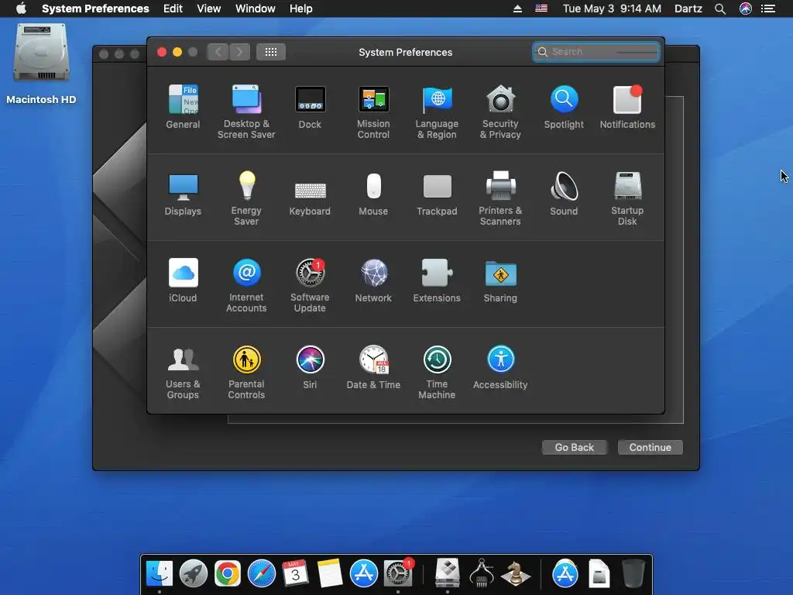
Task: Open Spotlight search in menu bar
Action: point(720,9)
